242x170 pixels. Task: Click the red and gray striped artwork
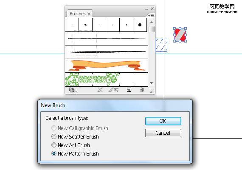pos(180,35)
